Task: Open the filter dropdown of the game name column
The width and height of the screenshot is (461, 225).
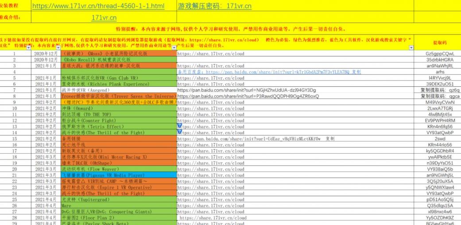Action: (x=174, y=48)
